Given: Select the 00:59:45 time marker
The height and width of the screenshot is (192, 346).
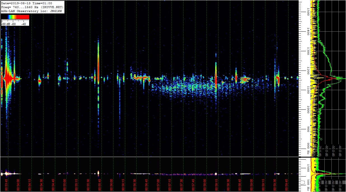Looking at the screenshot, I should 287,185.
